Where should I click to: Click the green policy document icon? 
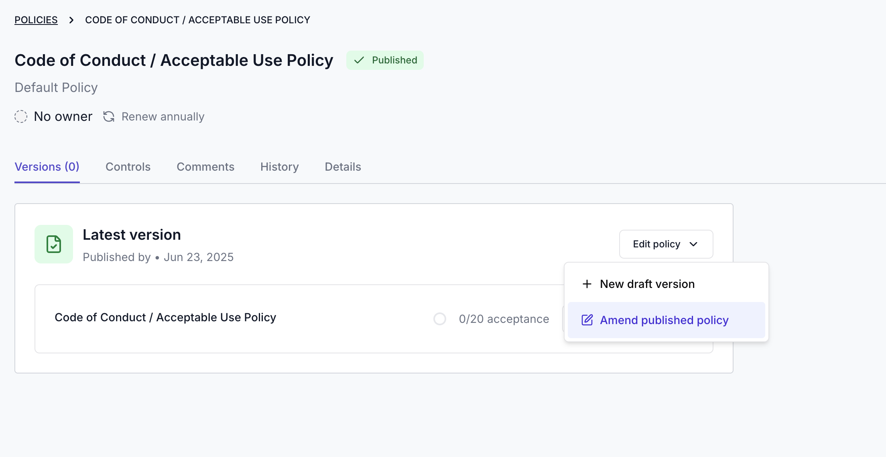54,244
